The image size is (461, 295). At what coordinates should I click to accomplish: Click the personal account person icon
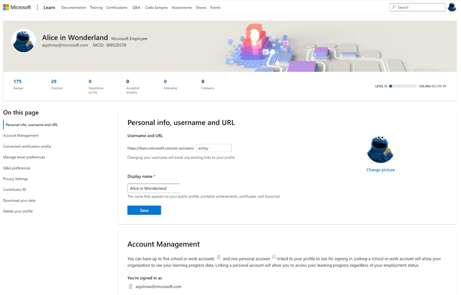click(274, 258)
